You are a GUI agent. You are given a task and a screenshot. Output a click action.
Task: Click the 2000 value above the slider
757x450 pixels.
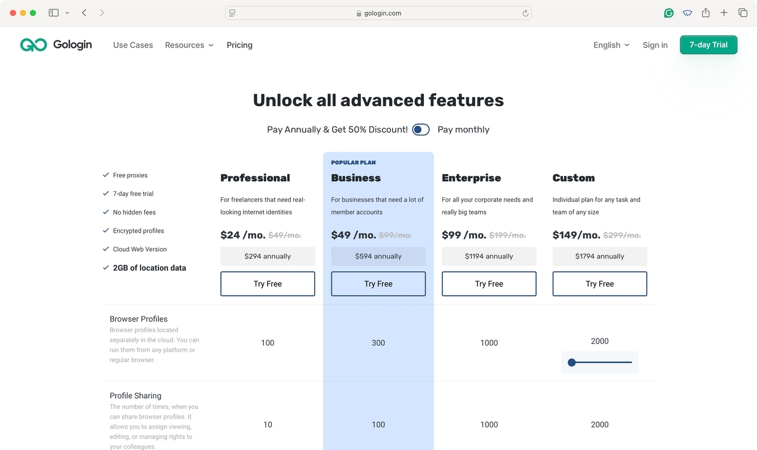pos(600,341)
